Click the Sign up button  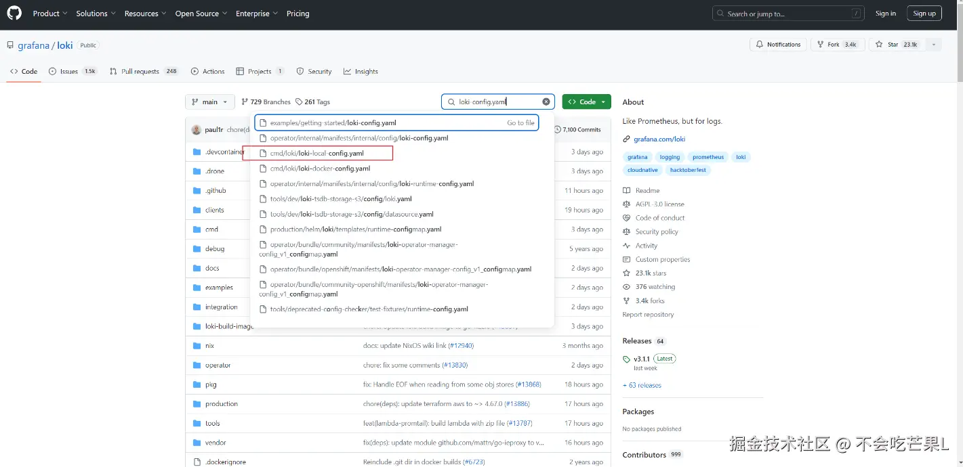[924, 14]
